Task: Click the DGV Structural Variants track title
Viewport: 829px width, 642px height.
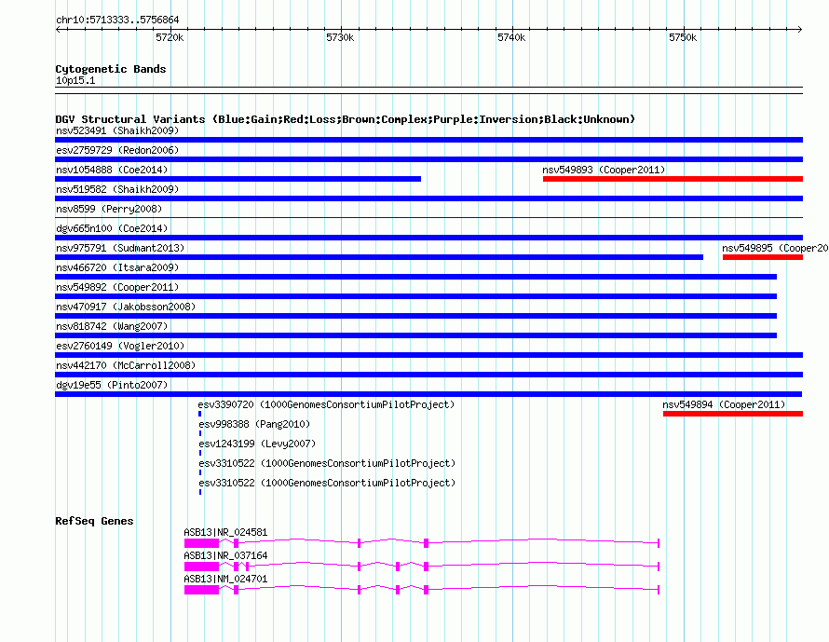Action: click(x=346, y=119)
